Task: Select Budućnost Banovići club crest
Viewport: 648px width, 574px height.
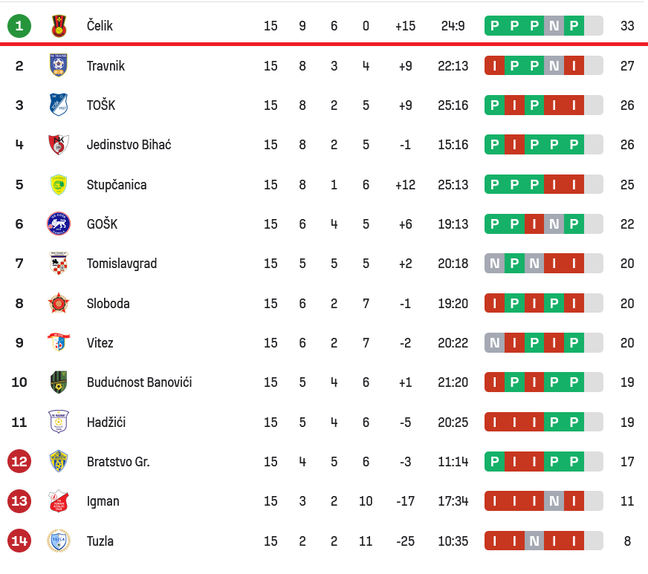Action: [59, 382]
